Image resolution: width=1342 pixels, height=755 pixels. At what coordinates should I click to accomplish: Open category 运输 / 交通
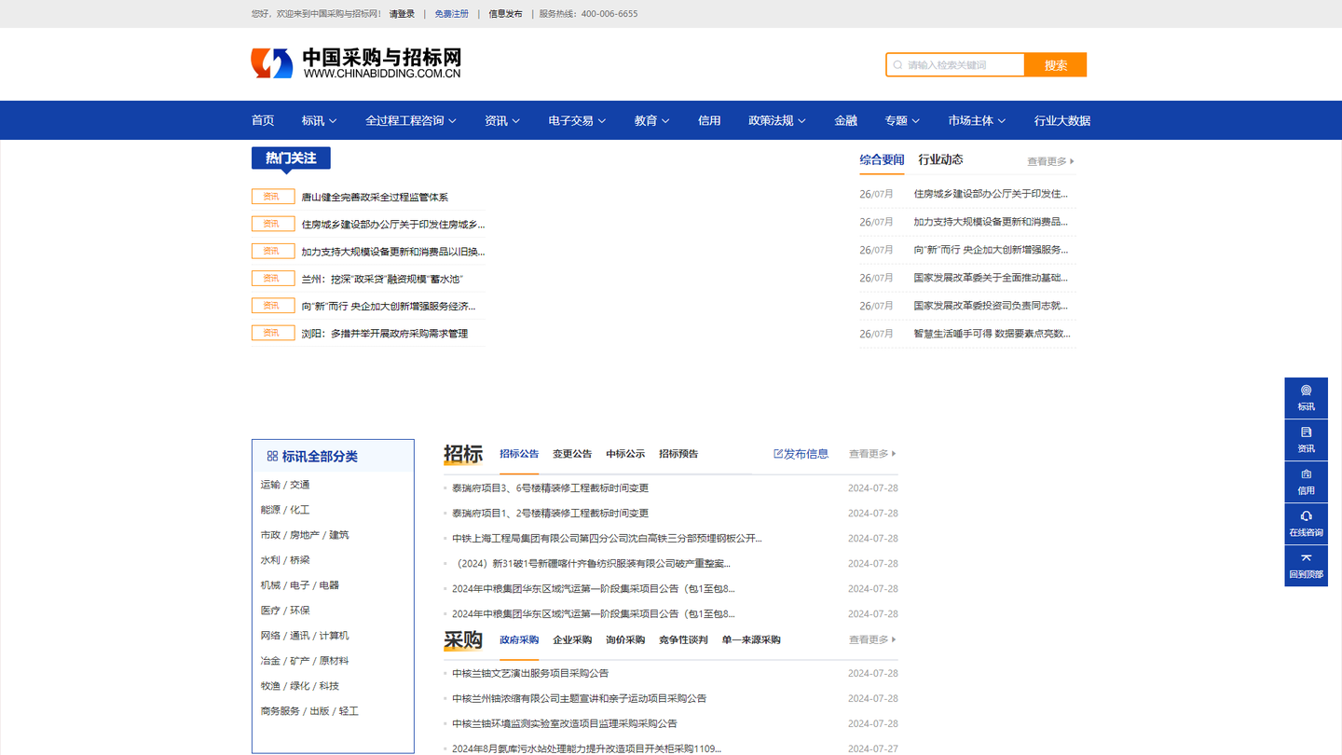(x=285, y=485)
